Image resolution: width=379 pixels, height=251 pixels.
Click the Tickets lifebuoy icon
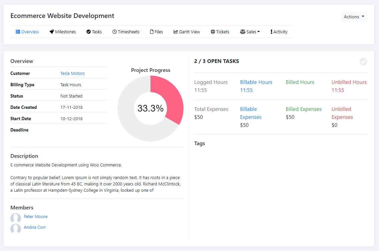pos(213,32)
